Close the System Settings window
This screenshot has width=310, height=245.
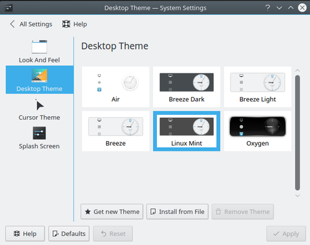coord(302,8)
